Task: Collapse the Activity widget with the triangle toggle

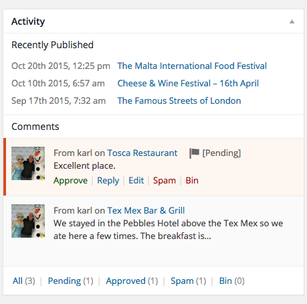Action: pyautogui.click(x=292, y=21)
